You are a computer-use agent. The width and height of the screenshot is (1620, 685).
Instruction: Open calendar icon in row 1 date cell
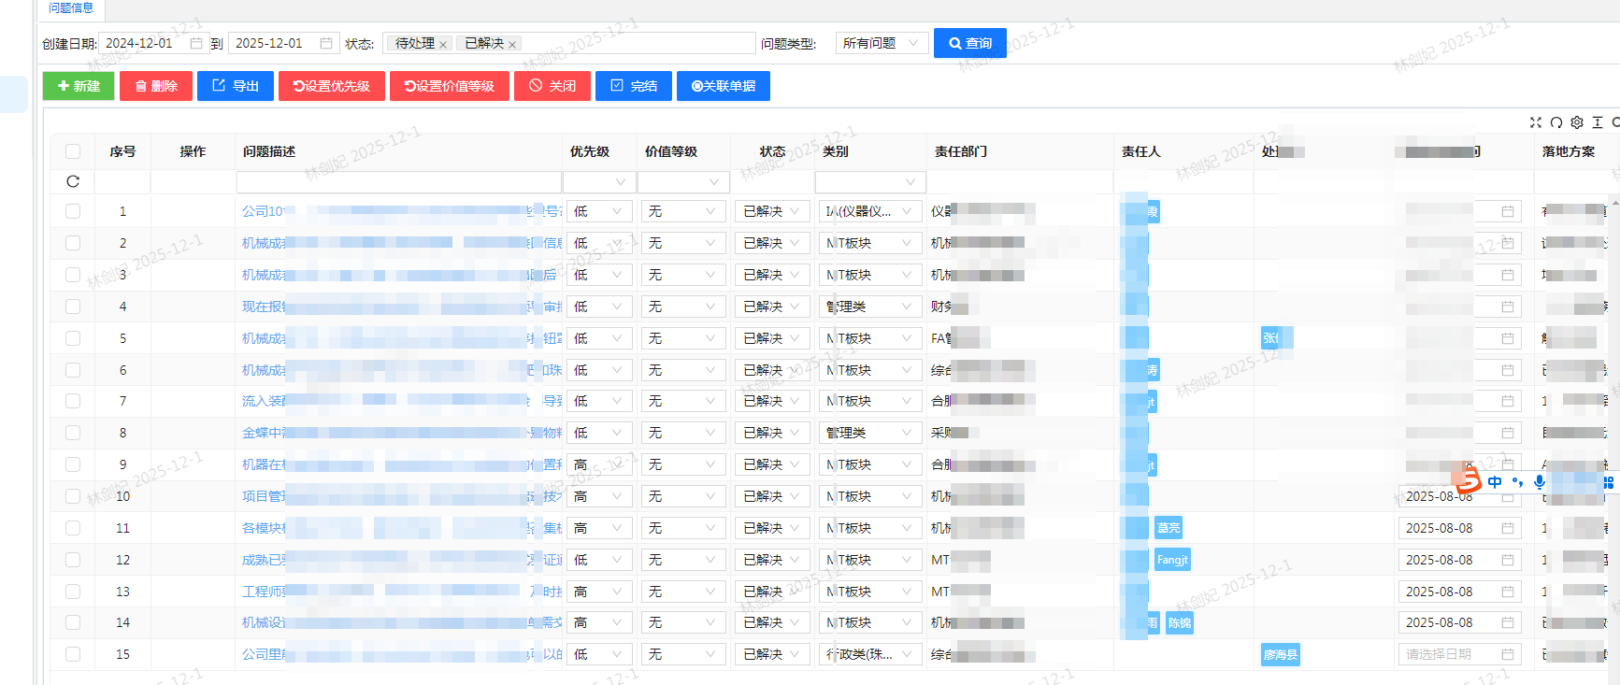click(x=1508, y=211)
